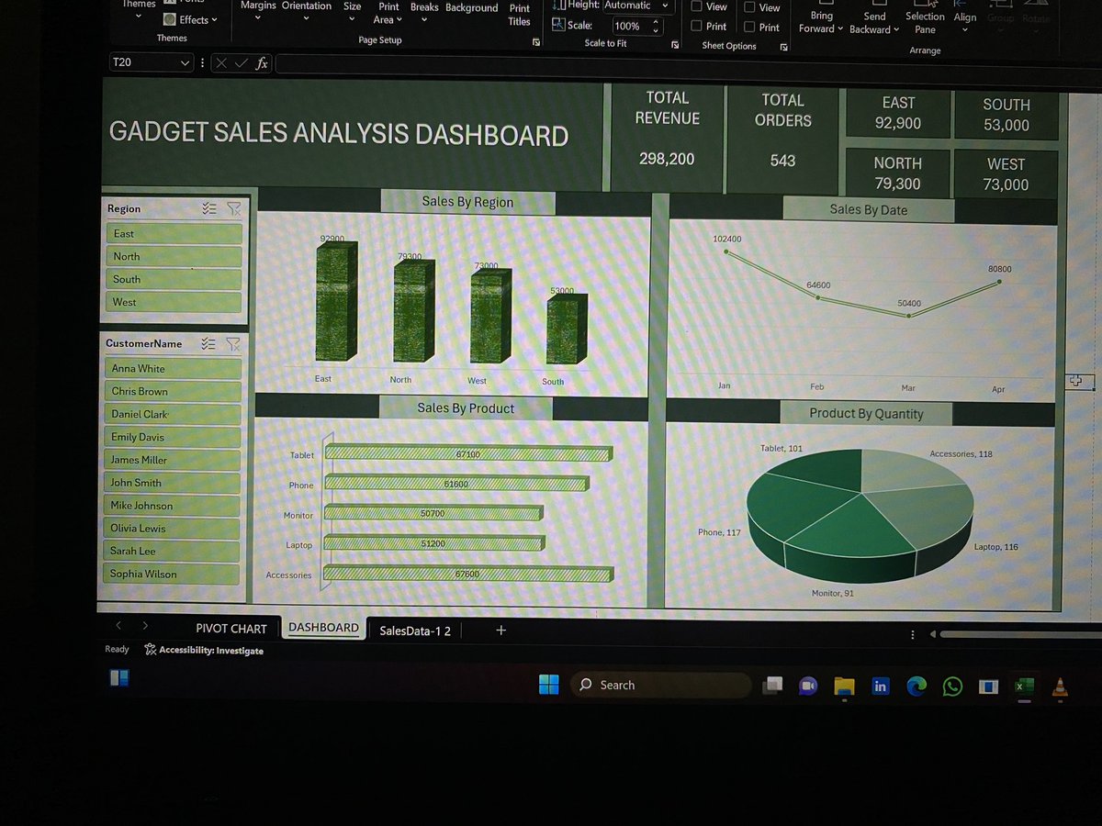1102x826 pixels.
Task: Open the Sheet Options dialog launcher
Action: click(x=784, y=47)
